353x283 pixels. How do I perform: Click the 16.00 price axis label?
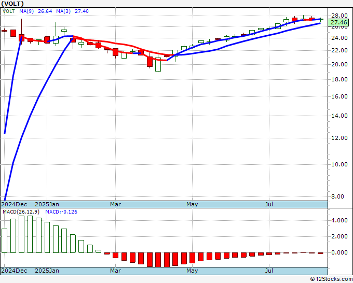tap(340, 96)
